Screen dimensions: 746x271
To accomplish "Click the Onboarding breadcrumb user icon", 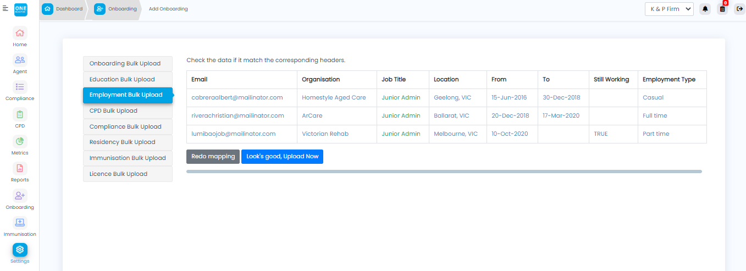I will pos(100,9).
